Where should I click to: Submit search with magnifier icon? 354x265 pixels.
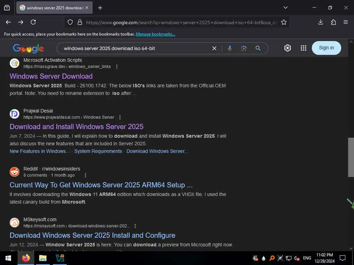[258, 48]
